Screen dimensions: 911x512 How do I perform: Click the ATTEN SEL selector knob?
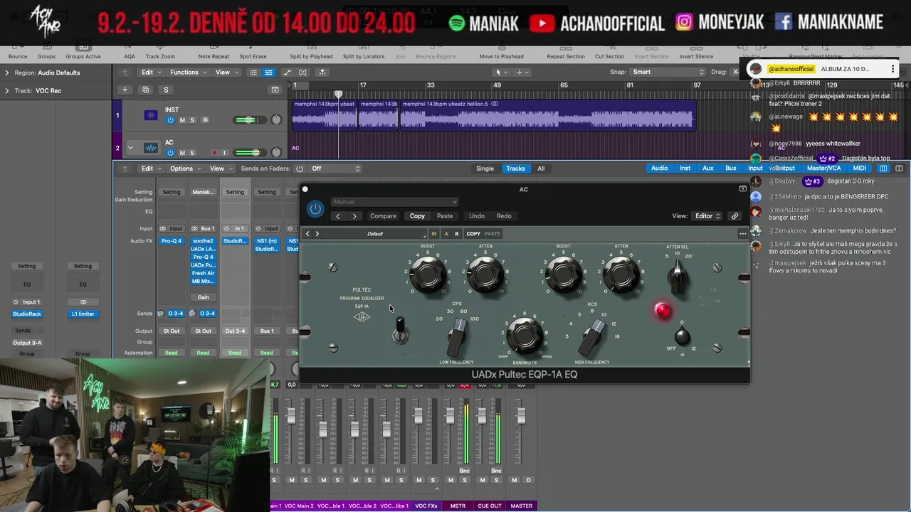point(678,276)
